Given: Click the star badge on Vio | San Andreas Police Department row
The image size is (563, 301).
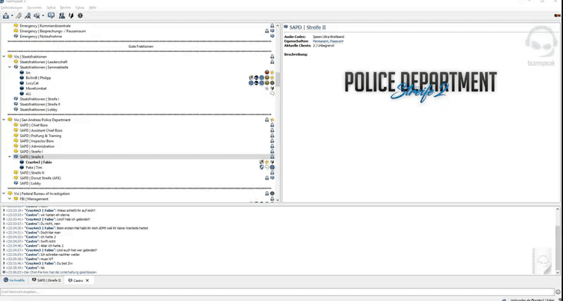Looking at the screenshot, I should 272,120.
